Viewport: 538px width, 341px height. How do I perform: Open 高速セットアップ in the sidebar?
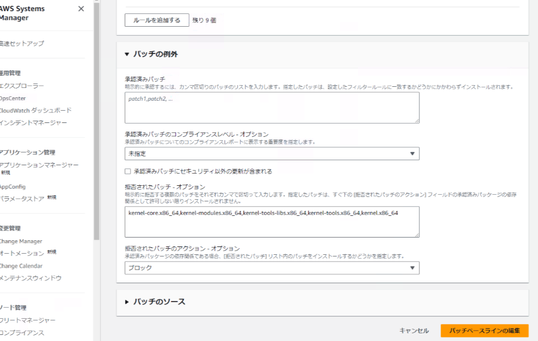tap(22, 43)
